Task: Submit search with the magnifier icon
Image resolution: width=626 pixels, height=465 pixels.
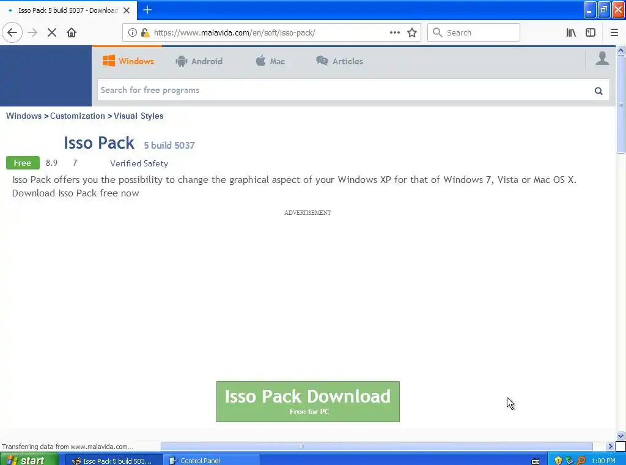Action: tap(598, 91)
